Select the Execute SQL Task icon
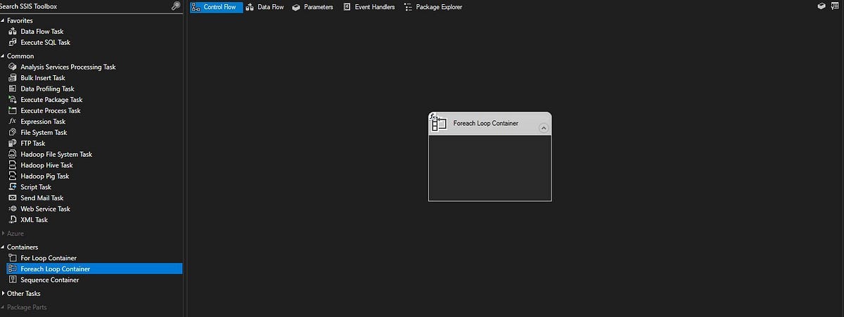This screenshot has width=844, height=317. (x=13, y=42)
